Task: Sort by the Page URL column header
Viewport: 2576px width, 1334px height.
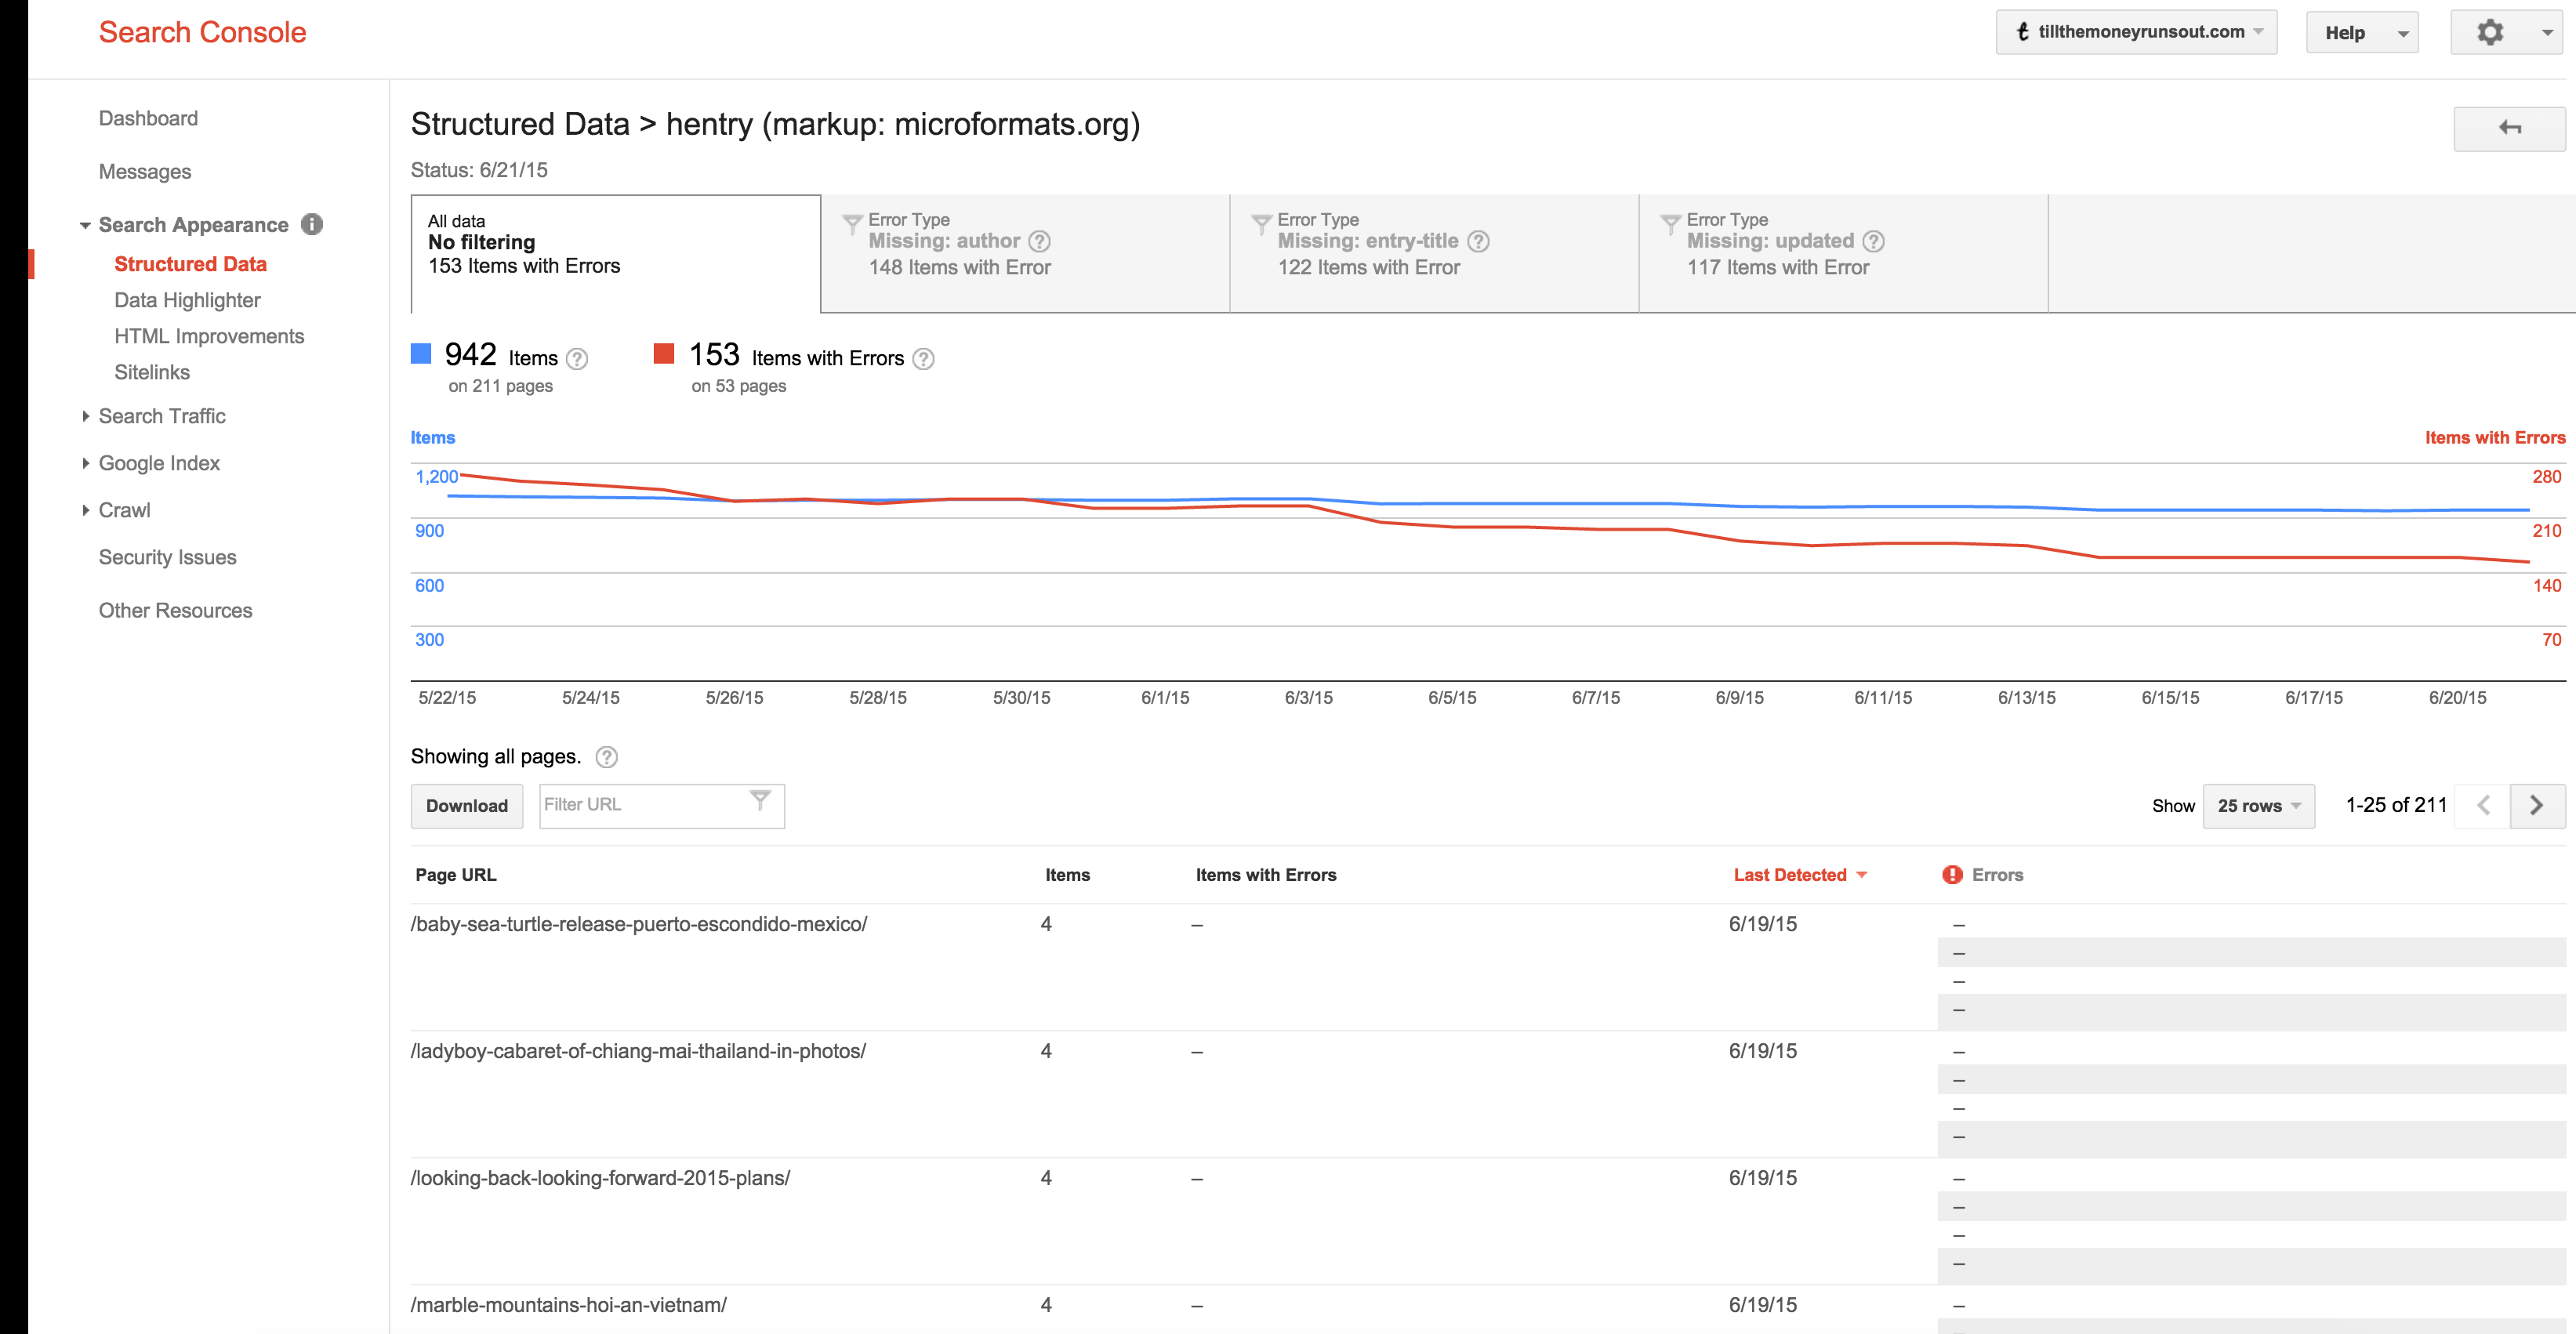Action: tap(456, 875)
